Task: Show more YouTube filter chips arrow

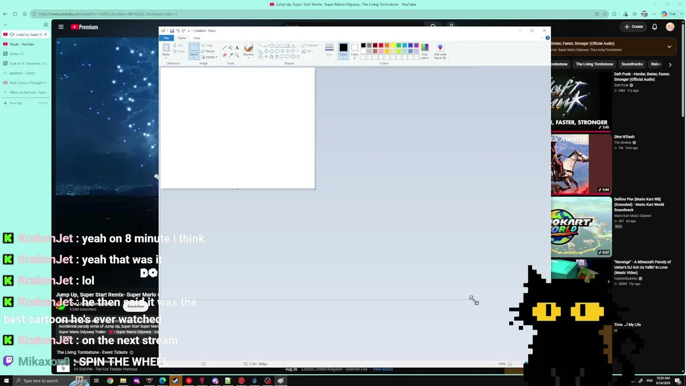Action: (x=670, y=64)
